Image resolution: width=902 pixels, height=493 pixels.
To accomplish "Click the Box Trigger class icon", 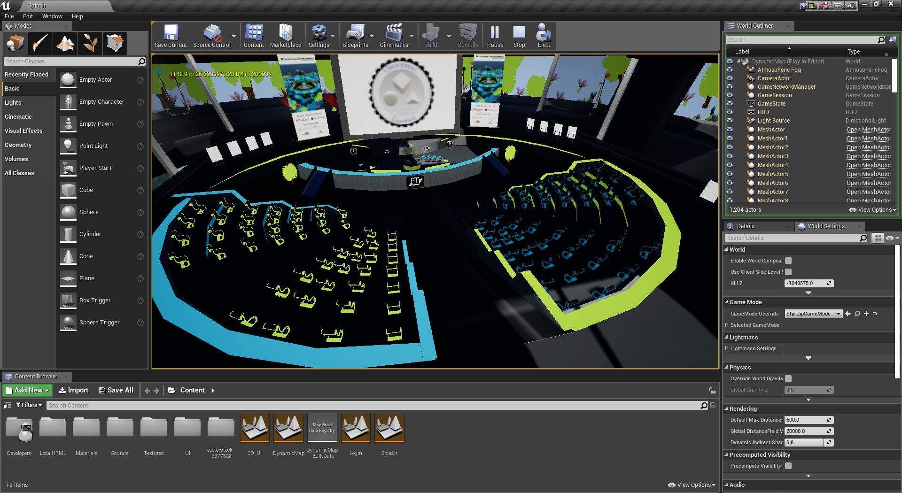I will tap(68, 300).
